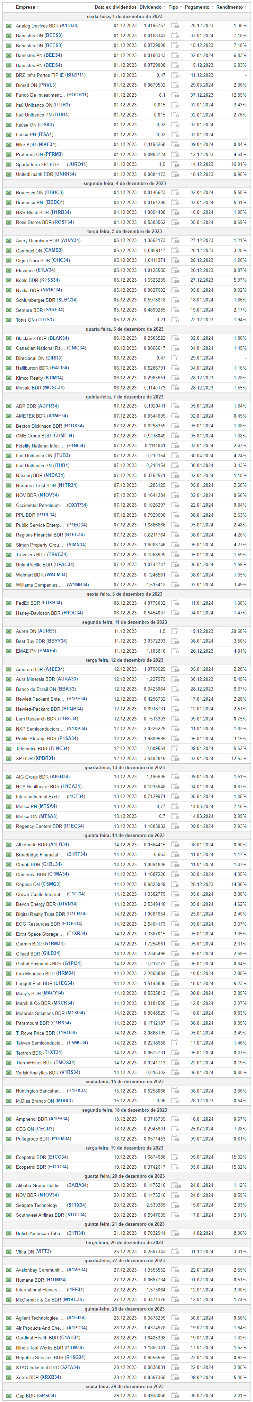253x1402 pixels.
Task: Sort by Tipo column header
Action: pos(175,7)
